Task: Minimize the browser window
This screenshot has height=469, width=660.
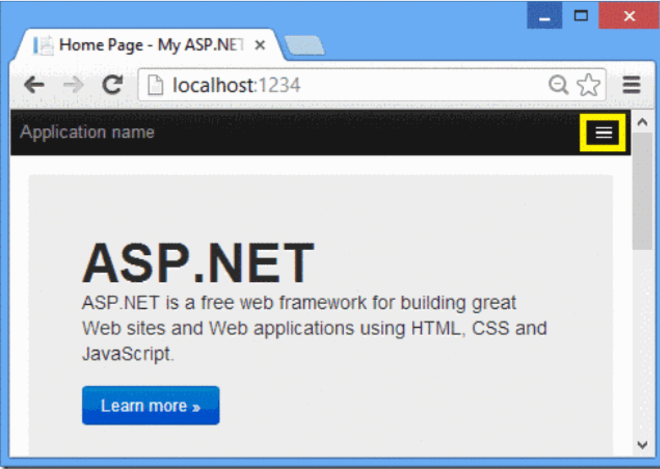Action: point(544,17)
